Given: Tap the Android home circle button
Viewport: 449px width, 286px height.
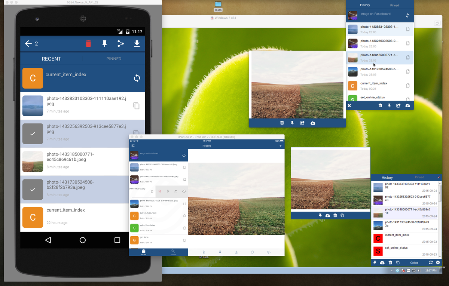Looking at the screenshot, I should click(x=83, y=240).
